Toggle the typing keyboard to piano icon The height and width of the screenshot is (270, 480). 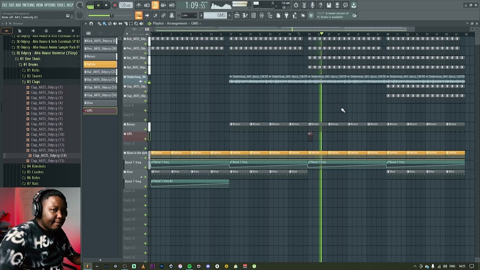[139, 15]
